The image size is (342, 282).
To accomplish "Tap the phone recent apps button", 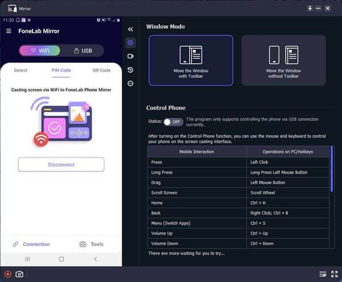I will pos(27,259).
